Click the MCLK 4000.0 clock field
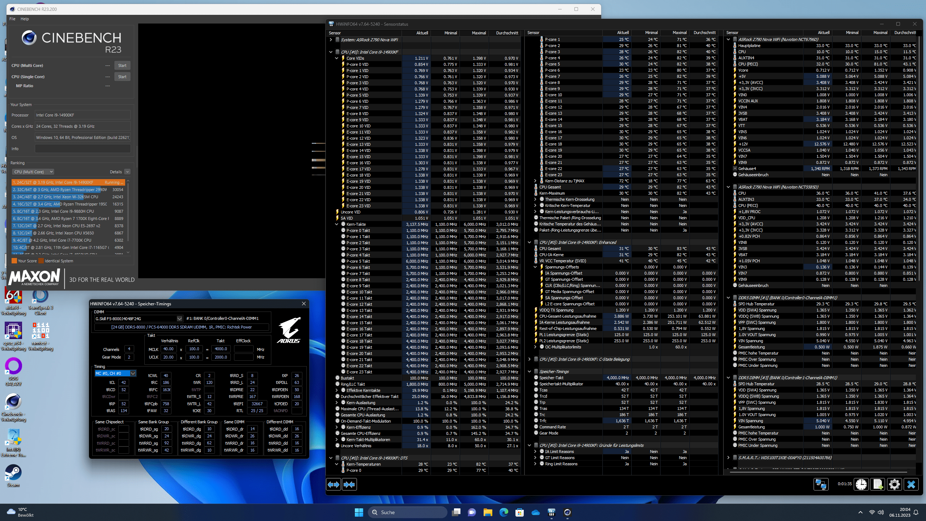Image resolution: width=926 pixels, height=521 pixels. tap(221, 349)
